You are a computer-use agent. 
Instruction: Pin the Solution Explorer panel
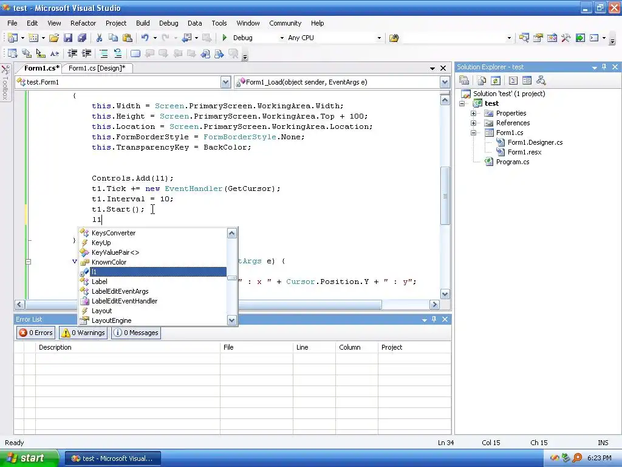coord(604,67)
